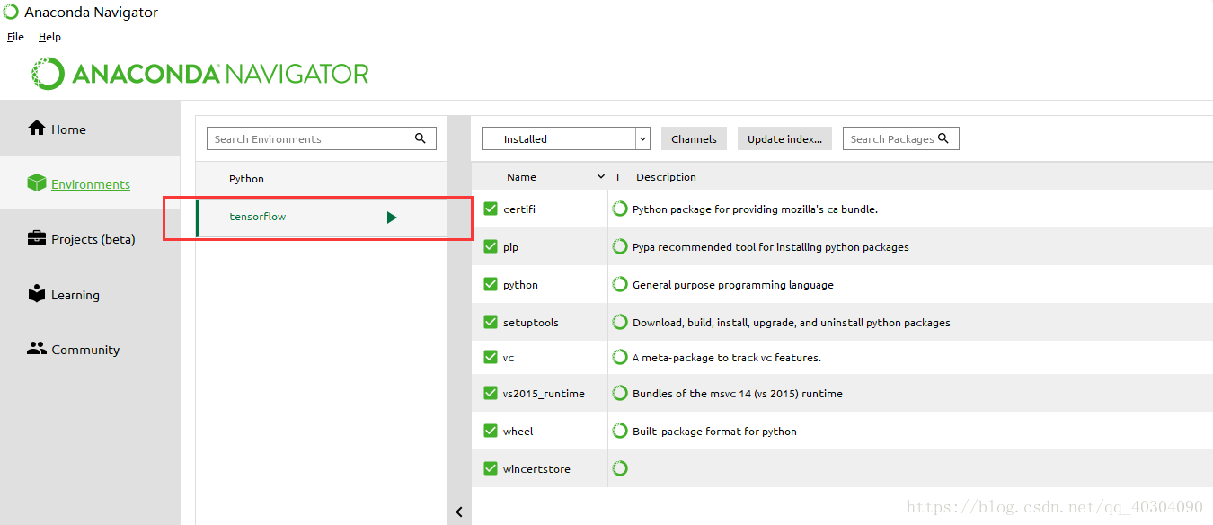Click the Update index... button
The width and height of the screenshot is (1213, 525).
784,138
